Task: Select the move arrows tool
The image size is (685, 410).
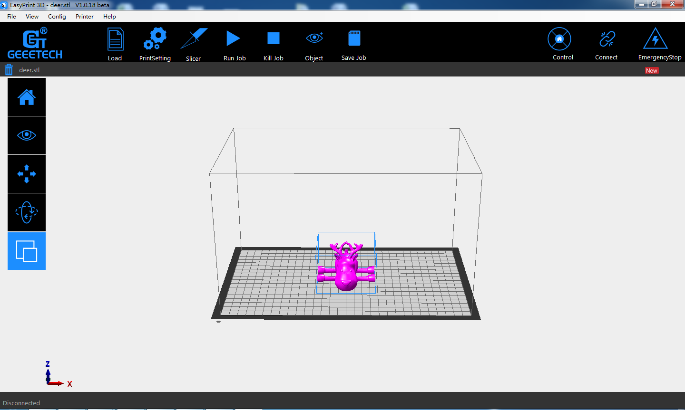Action: (x=27, y=174)
